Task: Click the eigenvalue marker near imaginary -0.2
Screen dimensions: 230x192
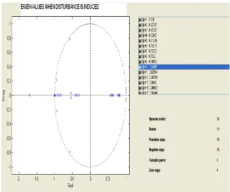Action: pos(57,111)
